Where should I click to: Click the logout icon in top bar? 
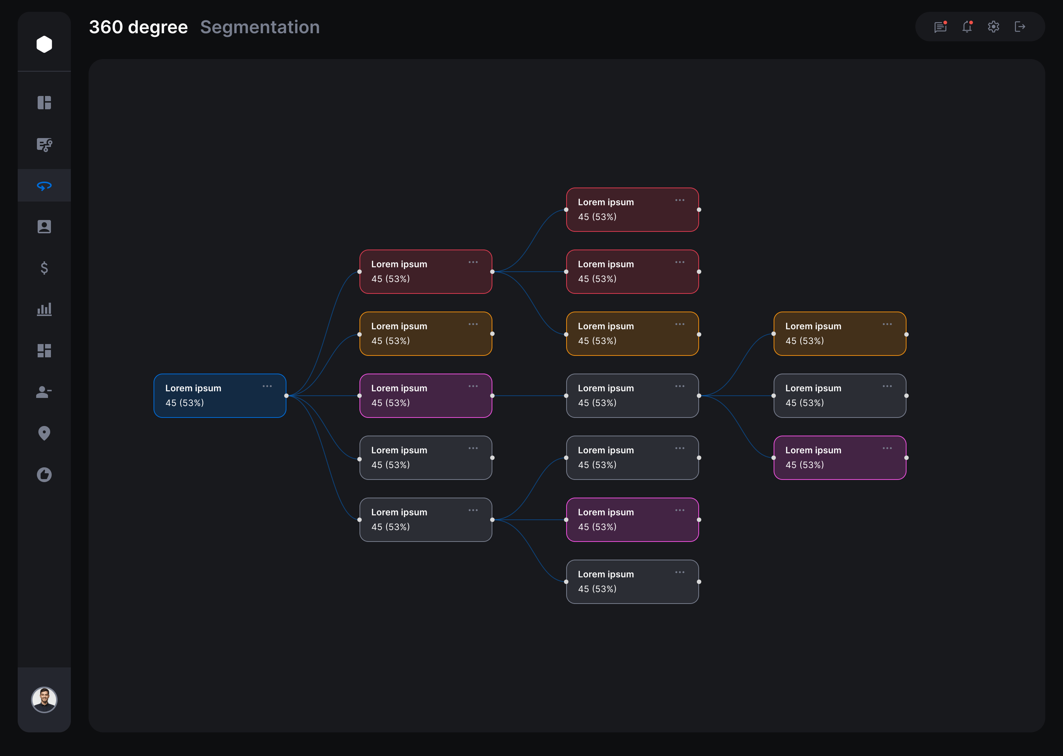click(1020, 27)
